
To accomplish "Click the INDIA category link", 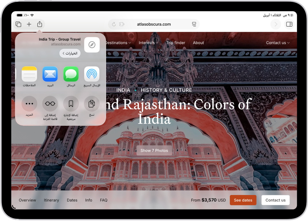I will [x=123, y=90].
